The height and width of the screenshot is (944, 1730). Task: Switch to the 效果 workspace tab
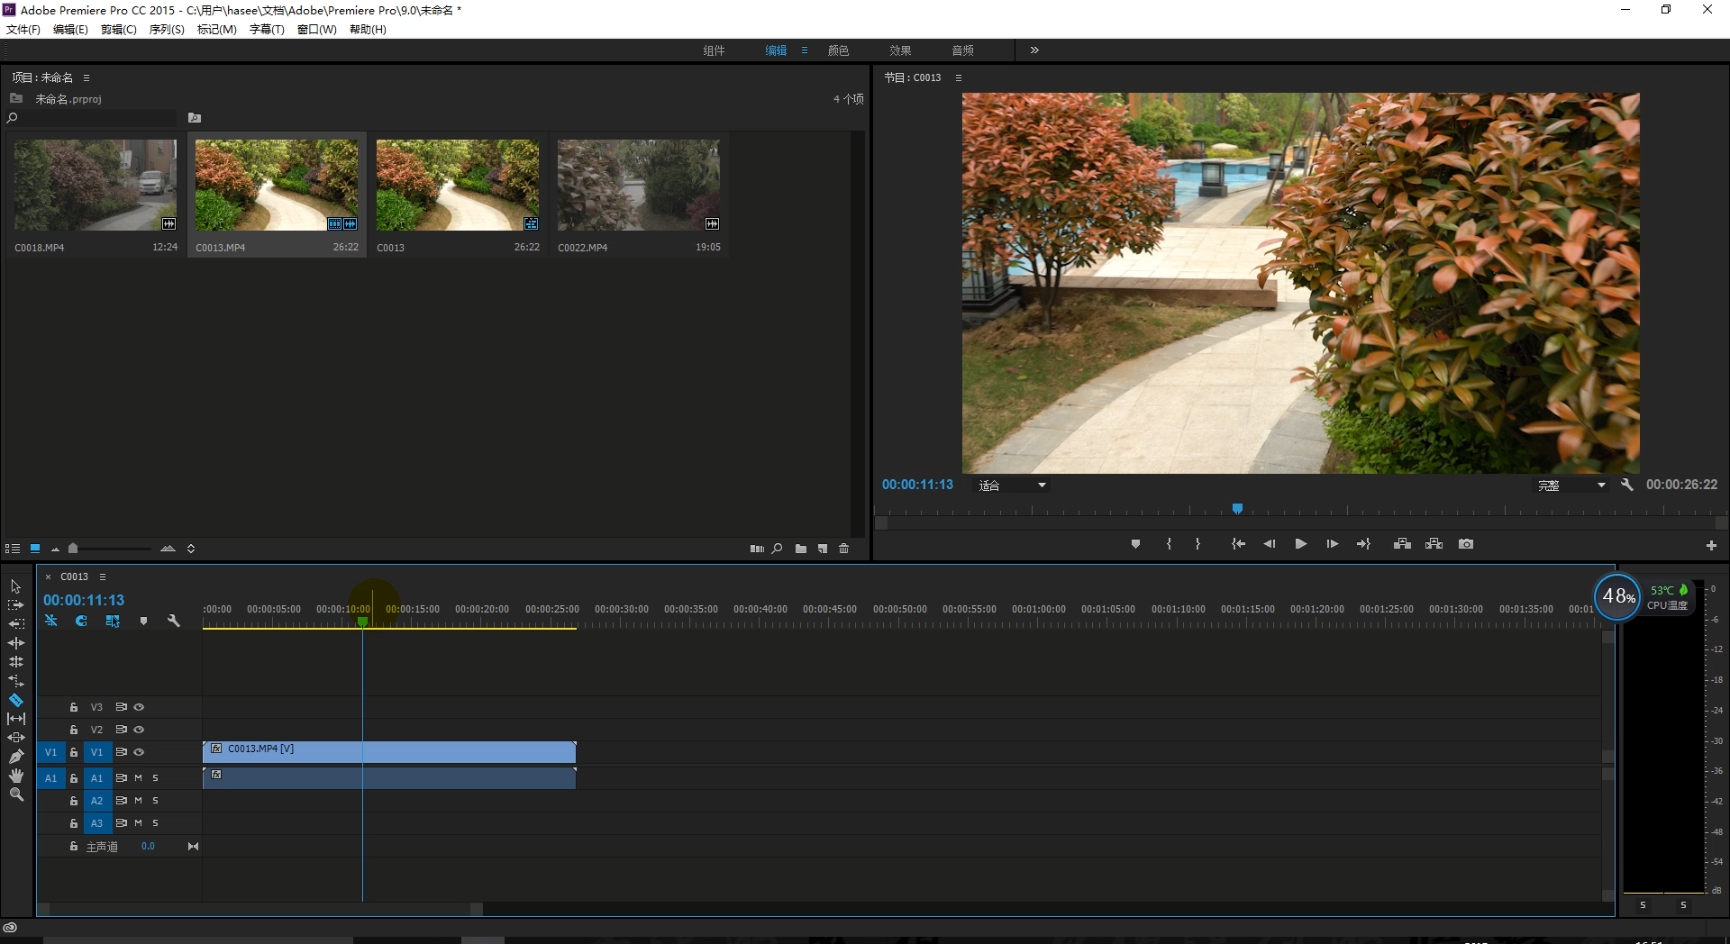tap(900, 50)
